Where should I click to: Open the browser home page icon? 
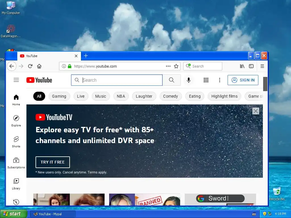pyautogui.click(x=39, y=66)
